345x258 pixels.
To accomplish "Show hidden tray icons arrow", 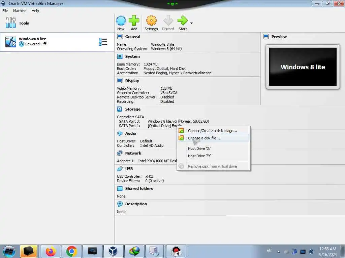I will click(x=279, y=252).
